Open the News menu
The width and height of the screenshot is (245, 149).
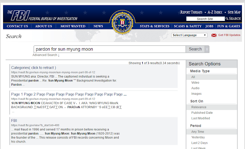pyautogui.click(x=98, y=26)
